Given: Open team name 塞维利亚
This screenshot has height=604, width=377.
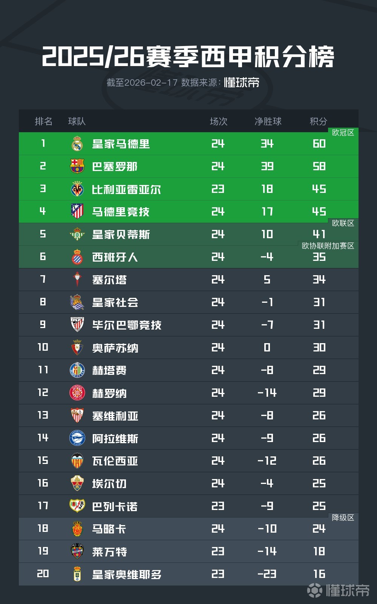Looking at the screenshot, I should tap(115, 416).
